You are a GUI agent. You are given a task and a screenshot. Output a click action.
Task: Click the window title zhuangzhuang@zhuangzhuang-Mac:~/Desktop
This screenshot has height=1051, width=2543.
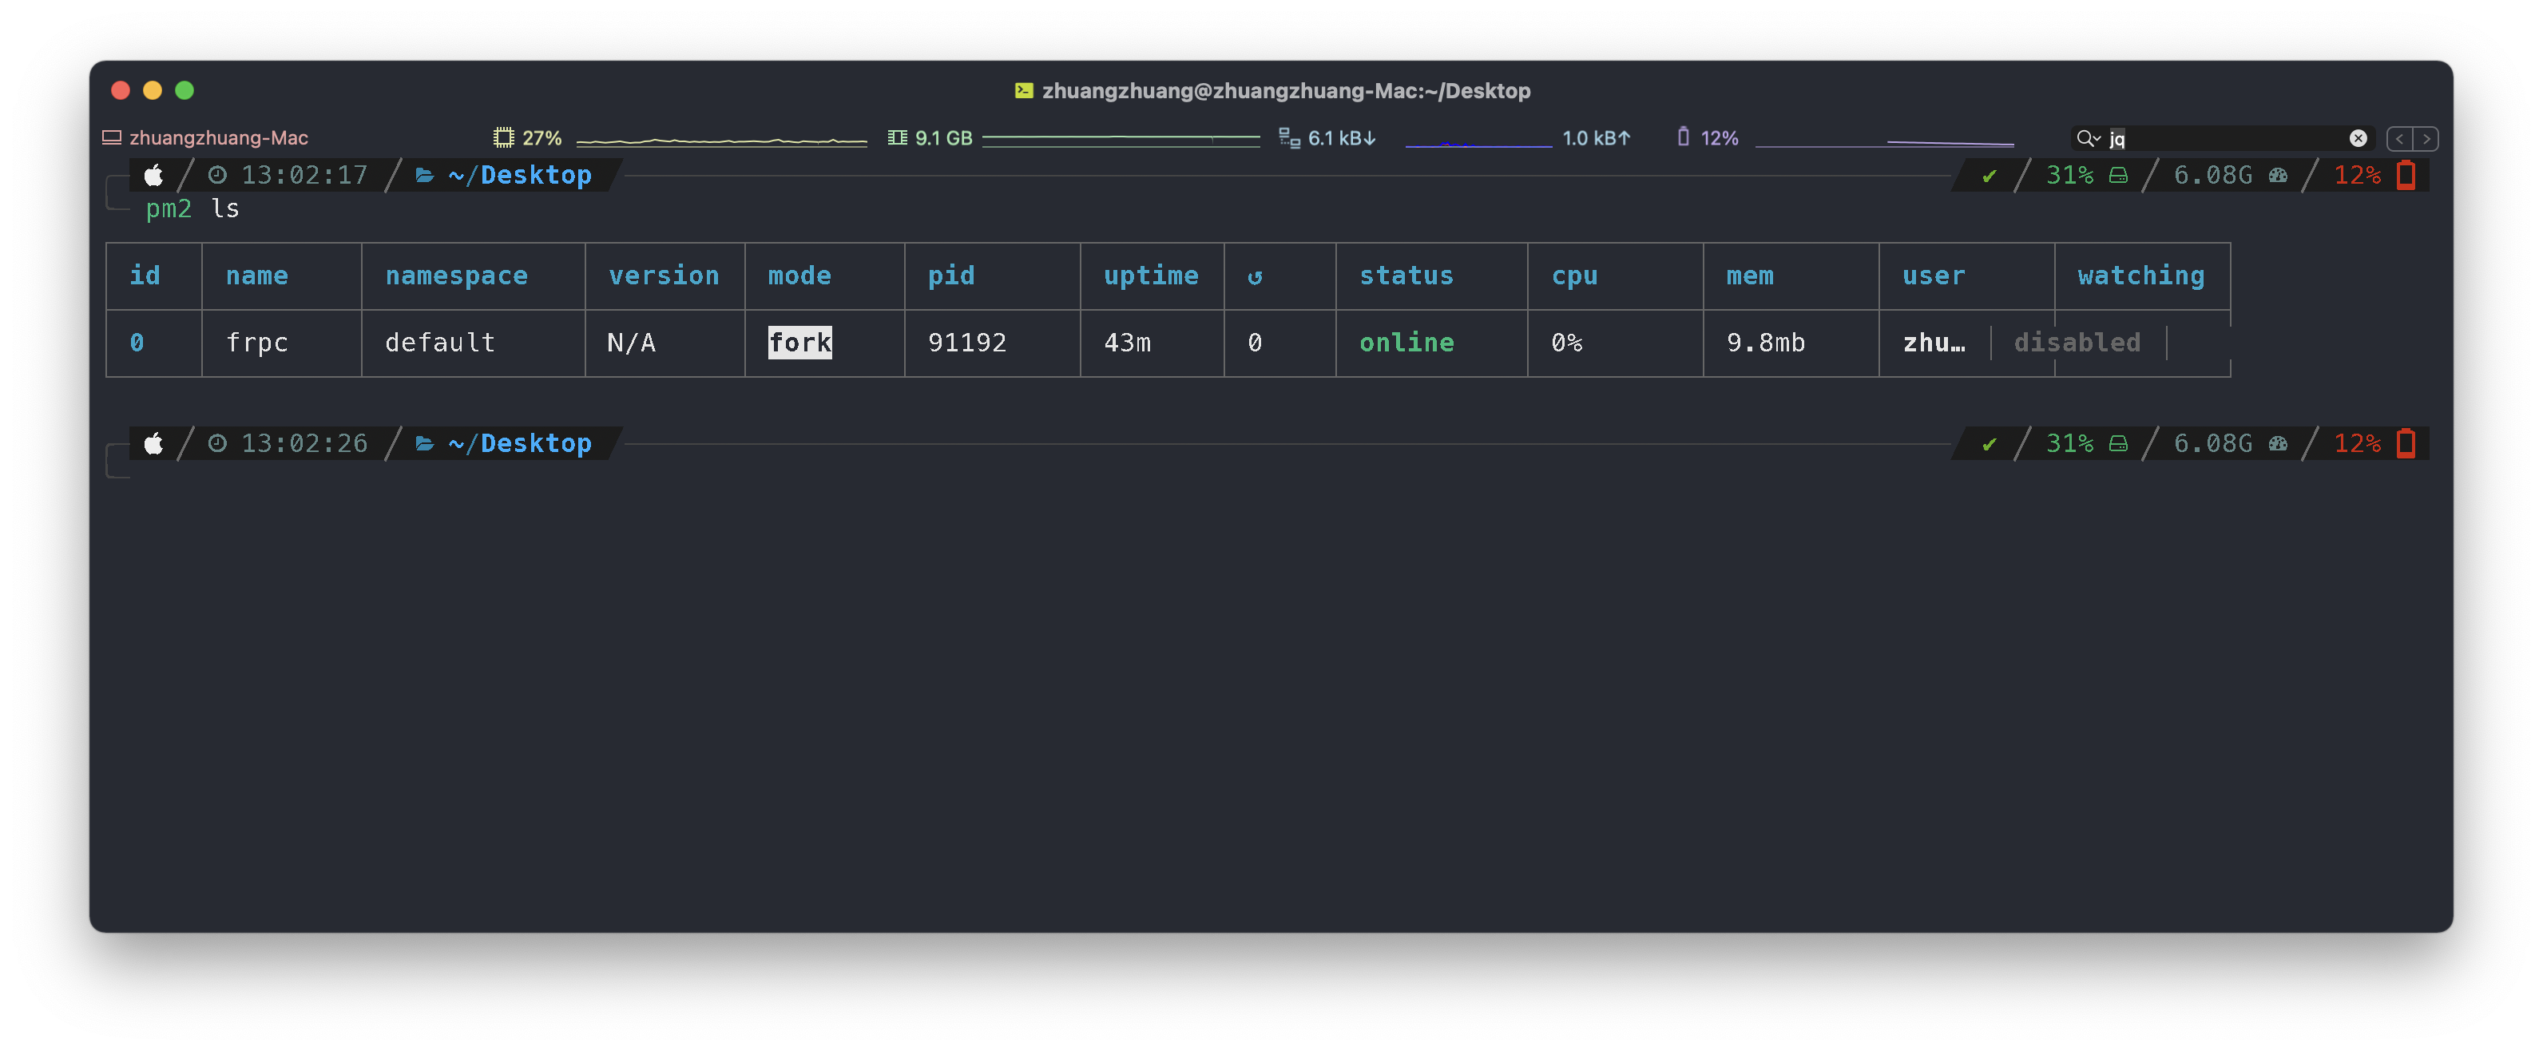1287,91
